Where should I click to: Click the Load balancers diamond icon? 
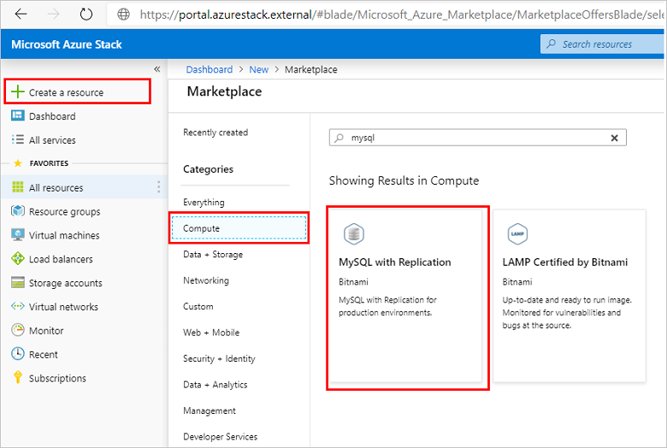coord(18,259)
